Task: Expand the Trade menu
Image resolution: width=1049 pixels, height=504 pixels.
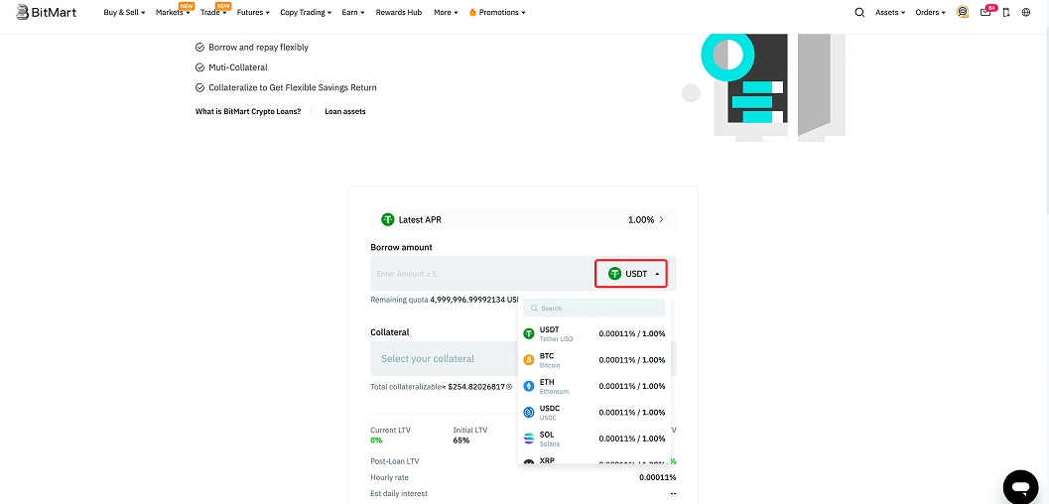Action: click(x=213, y=12)
